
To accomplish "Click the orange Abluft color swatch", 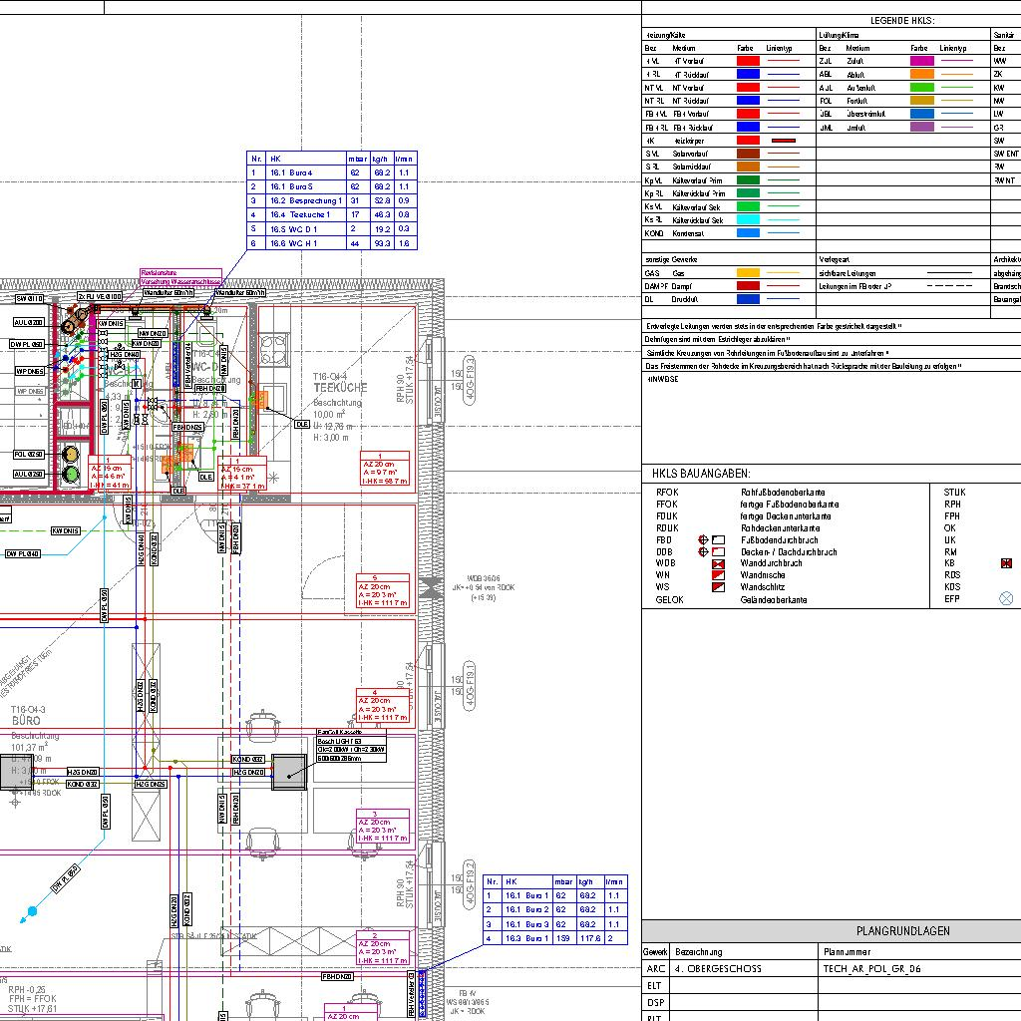I will pos(921,74).
